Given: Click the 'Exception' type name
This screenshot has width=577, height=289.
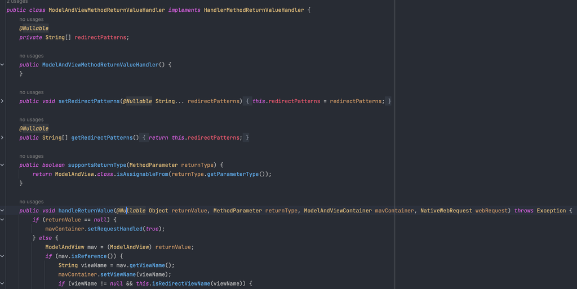Looking at the screenshot, I should tap(551, 211).
